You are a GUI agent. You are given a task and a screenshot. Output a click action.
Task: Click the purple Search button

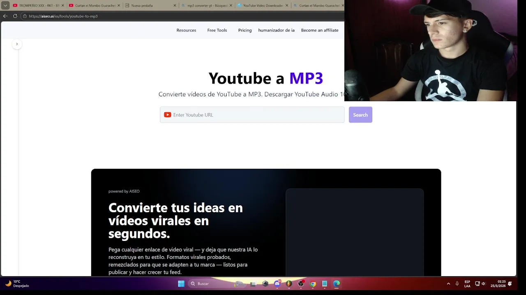coord(360,115)
